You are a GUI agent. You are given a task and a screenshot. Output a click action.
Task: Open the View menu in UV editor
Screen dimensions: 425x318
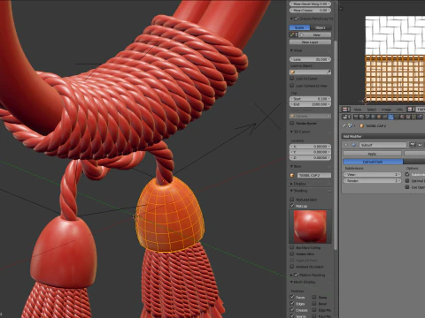(x=358, y=110)
